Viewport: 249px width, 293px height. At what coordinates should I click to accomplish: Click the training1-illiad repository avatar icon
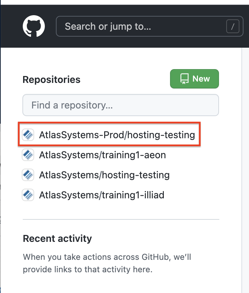(x=28, y=195)
